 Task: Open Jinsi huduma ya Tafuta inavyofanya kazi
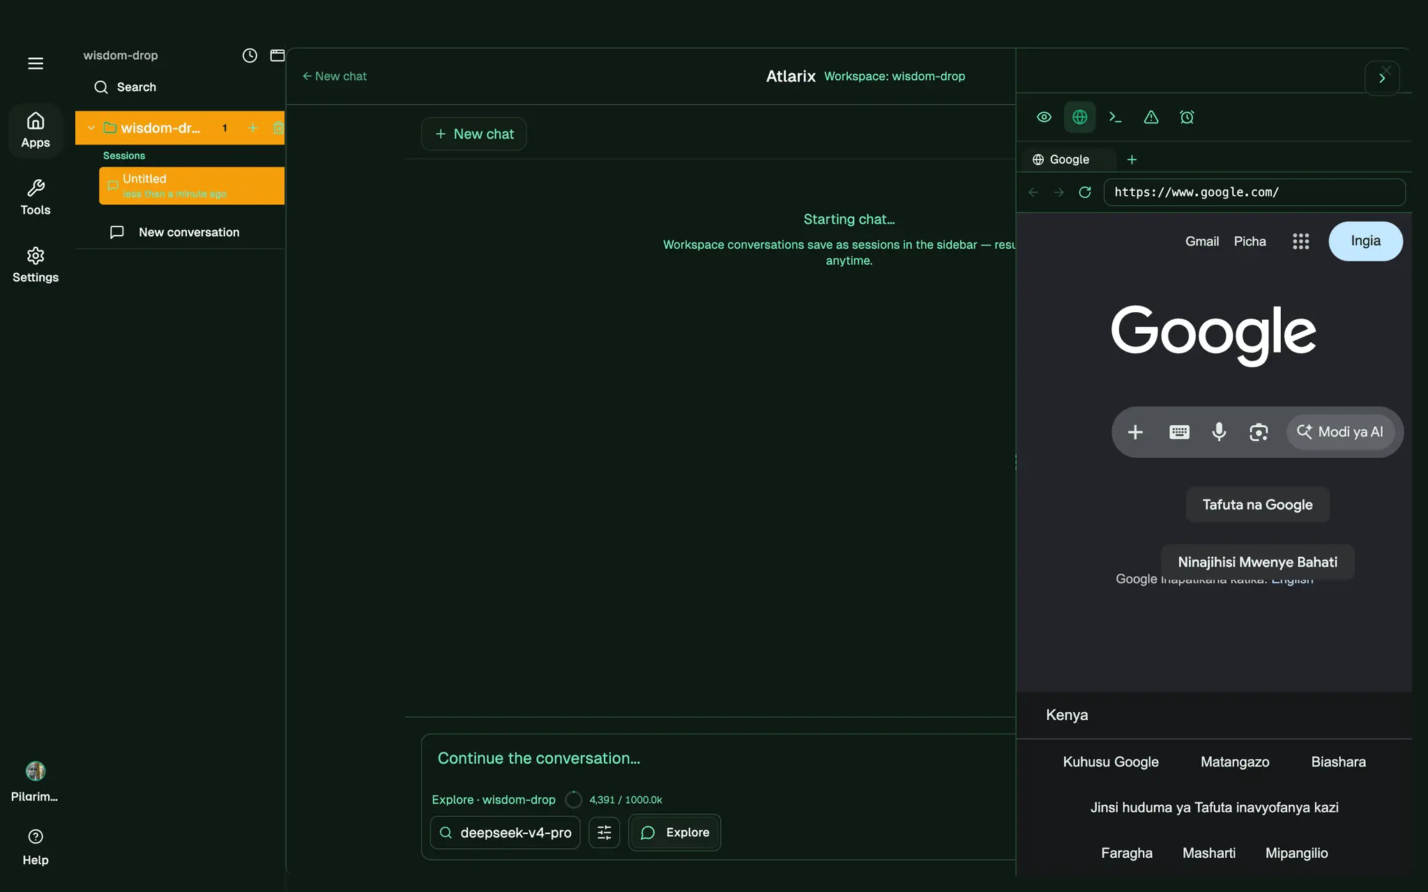[1214, 807]
